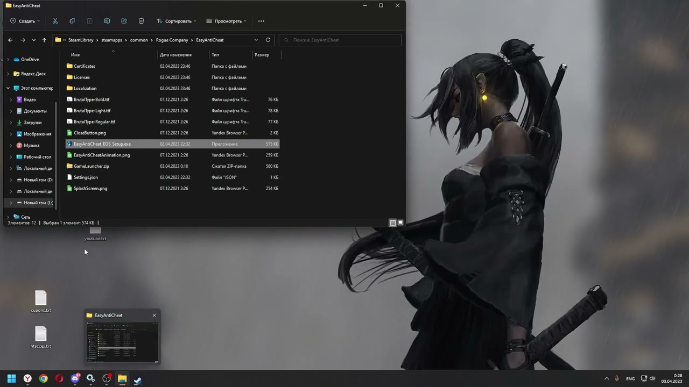689x387 pixels.
Task: Open address bar history dropdown
Action: coord(256,40)
